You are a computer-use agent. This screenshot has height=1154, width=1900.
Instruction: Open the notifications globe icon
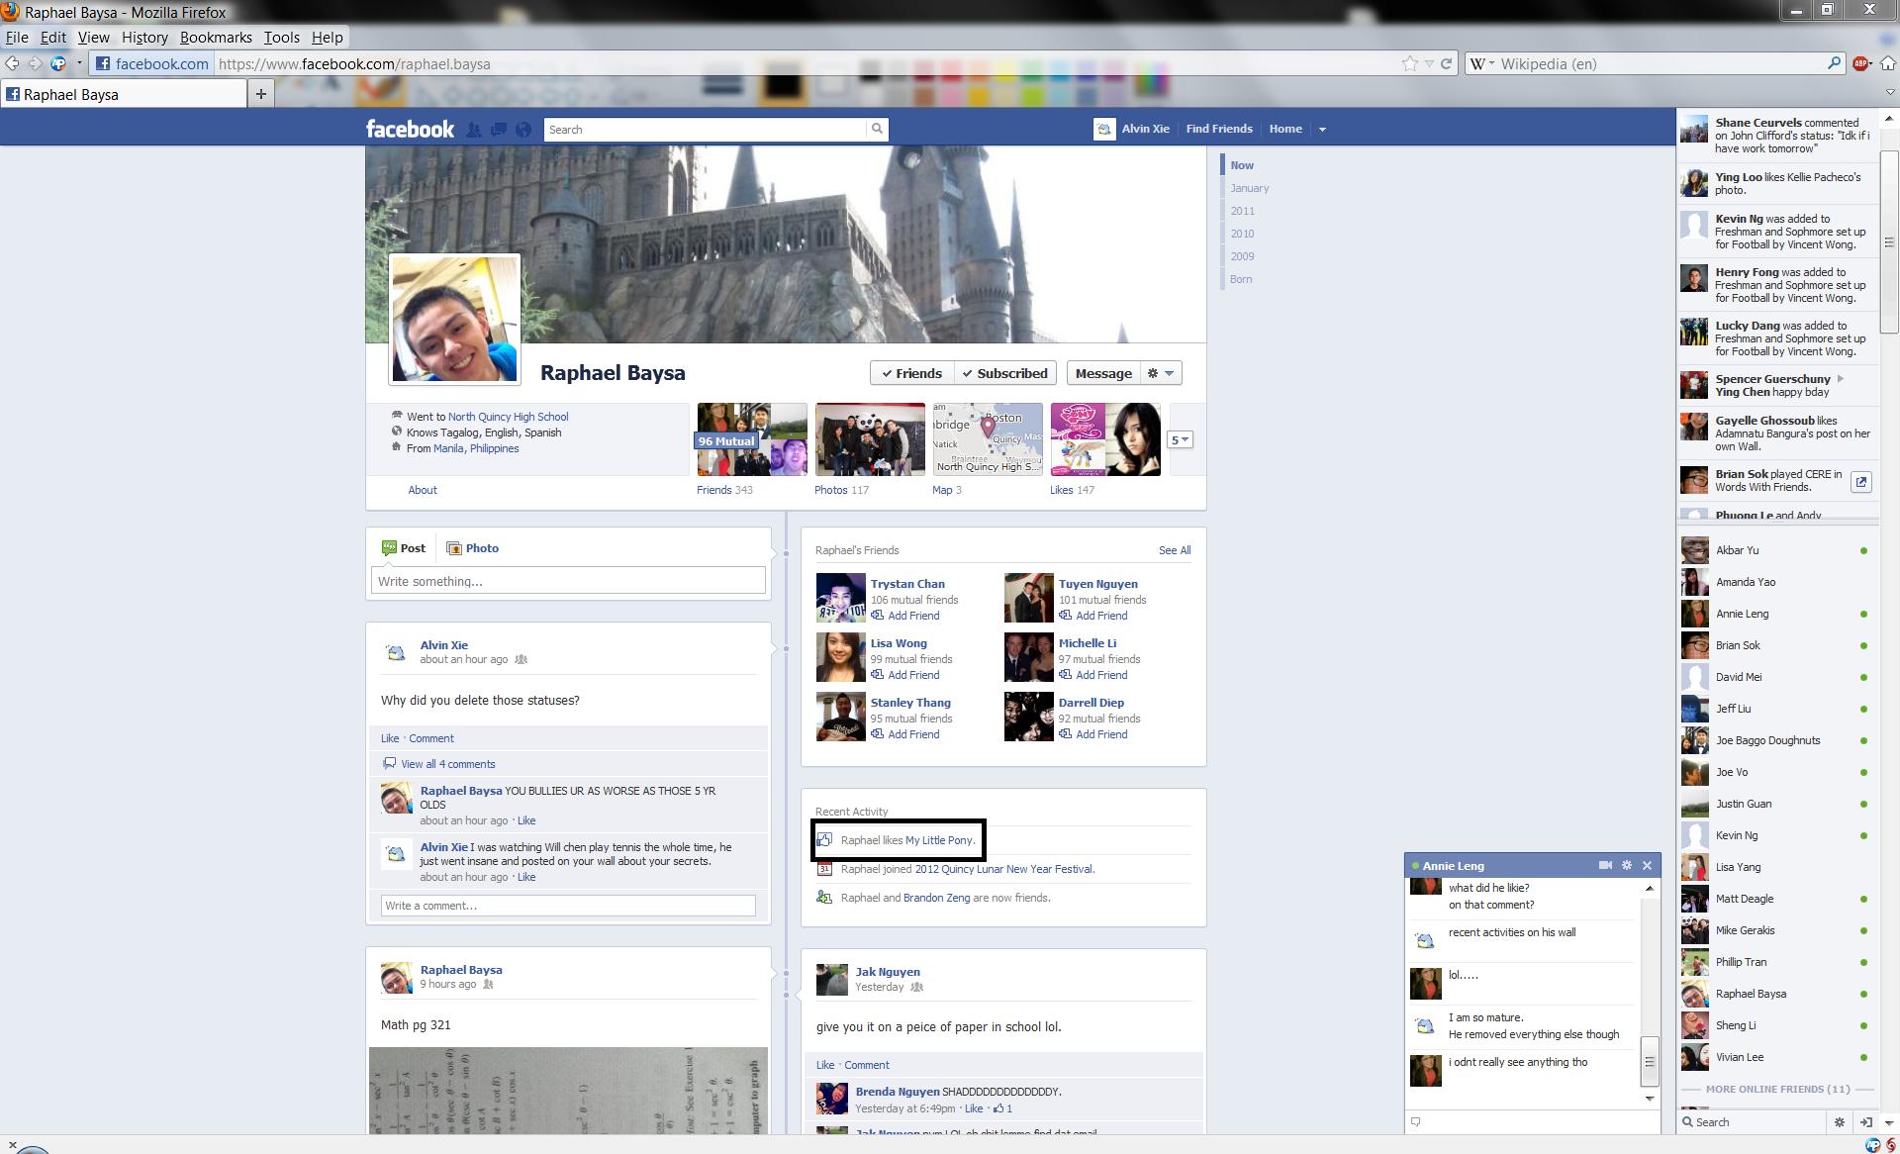click(x=523, y=130)
